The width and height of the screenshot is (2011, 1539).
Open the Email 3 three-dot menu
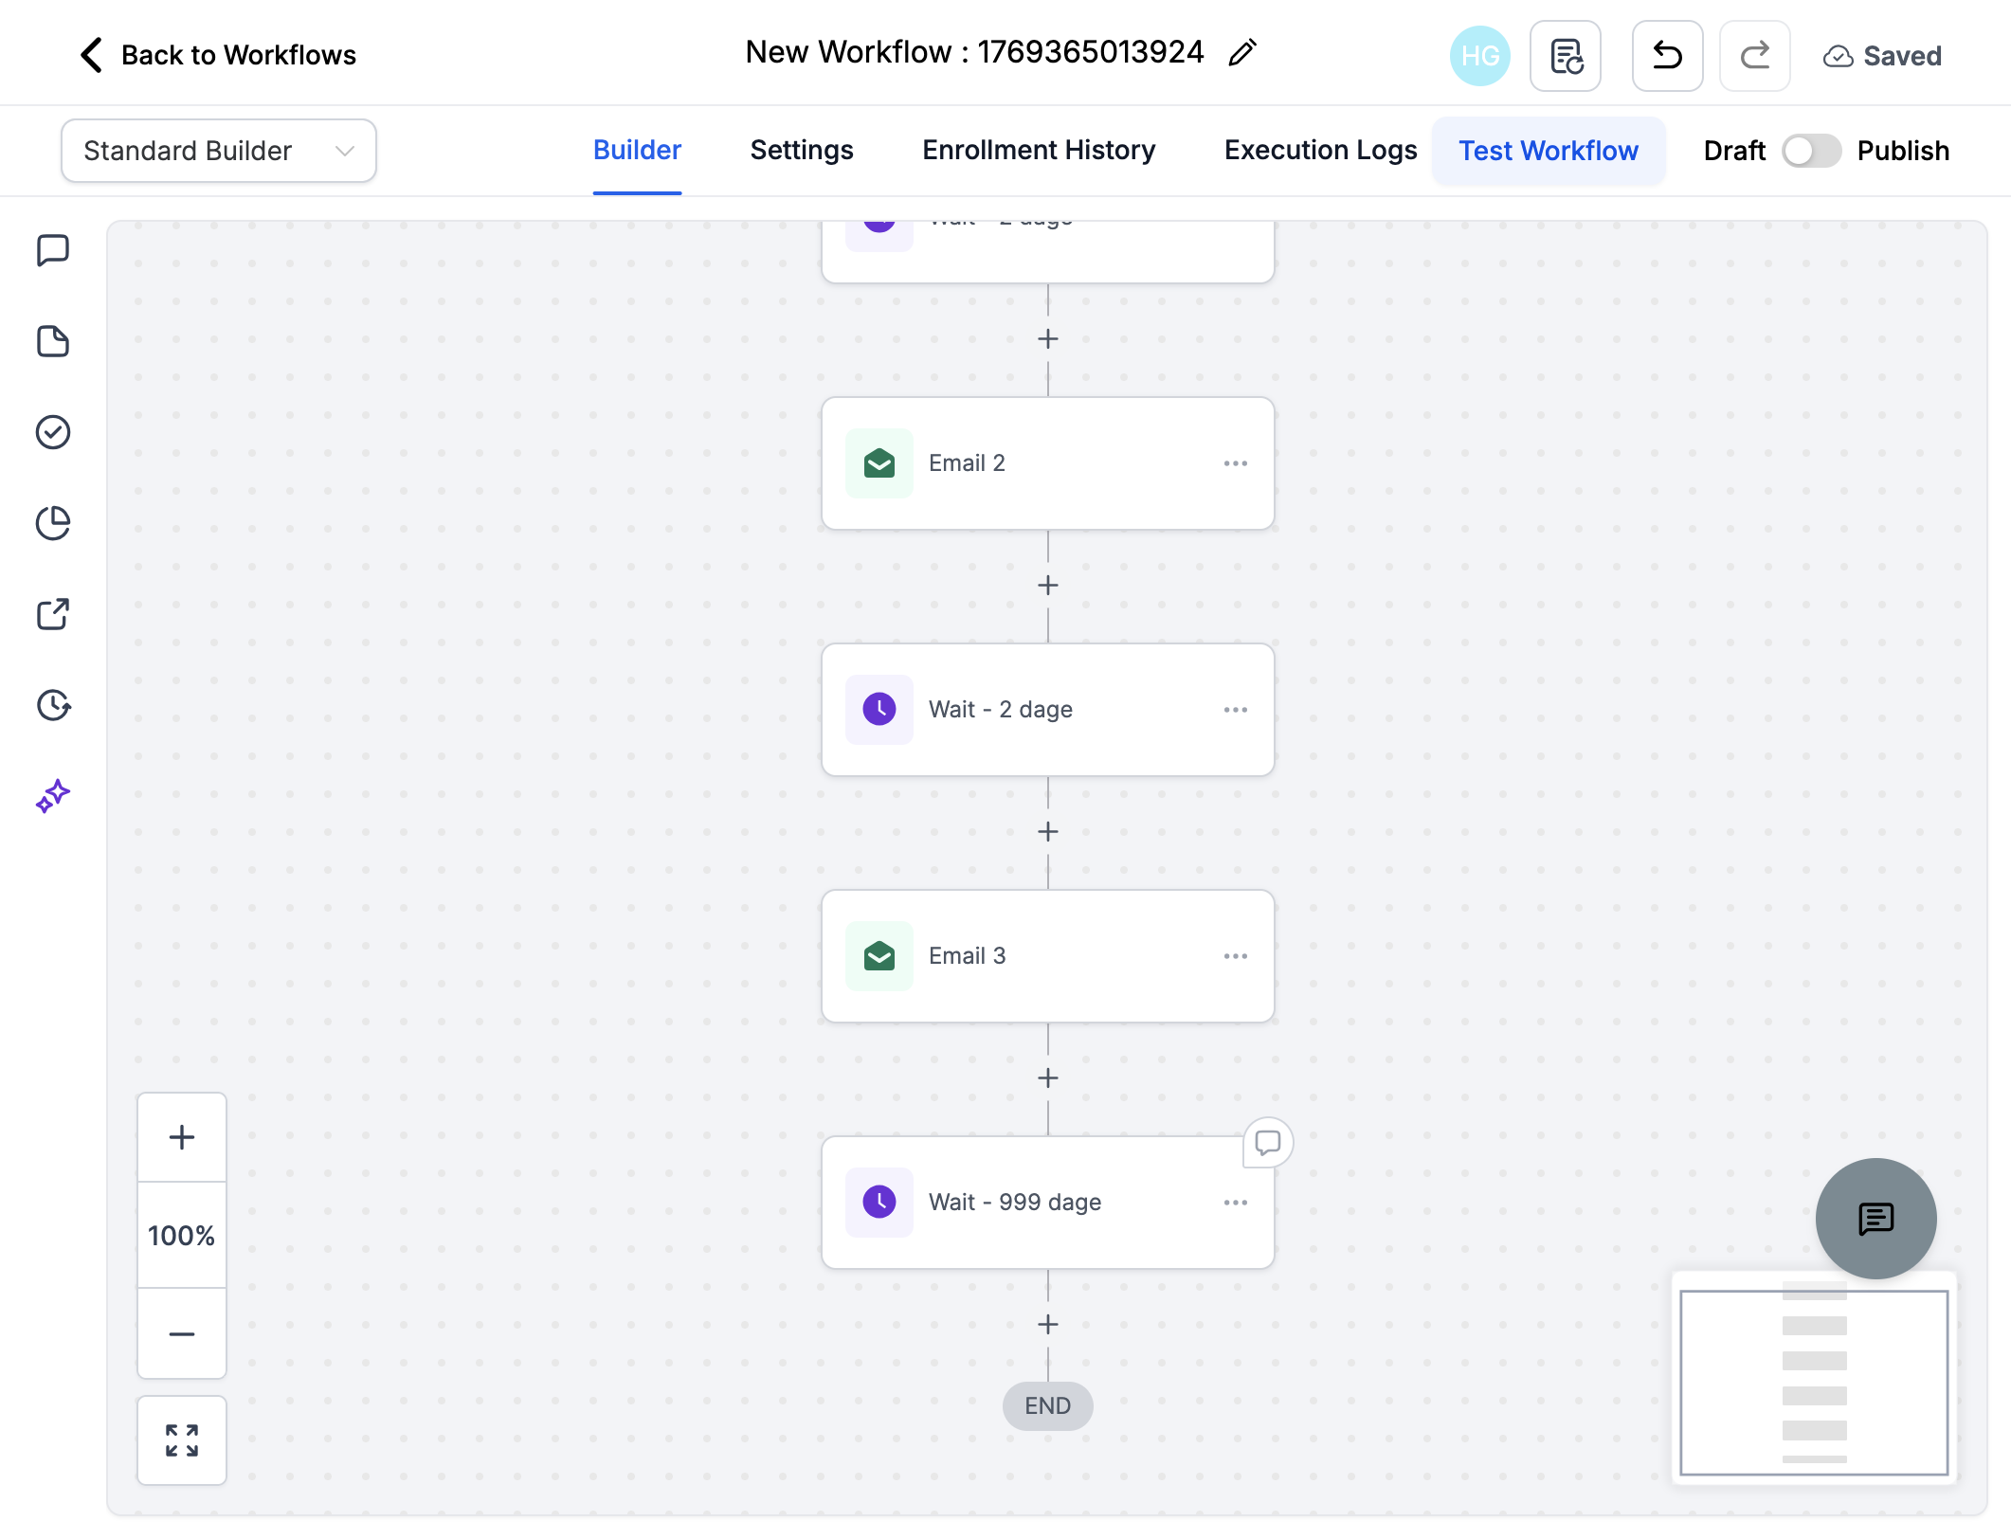pyautogui.click(x=1235, y=956)
